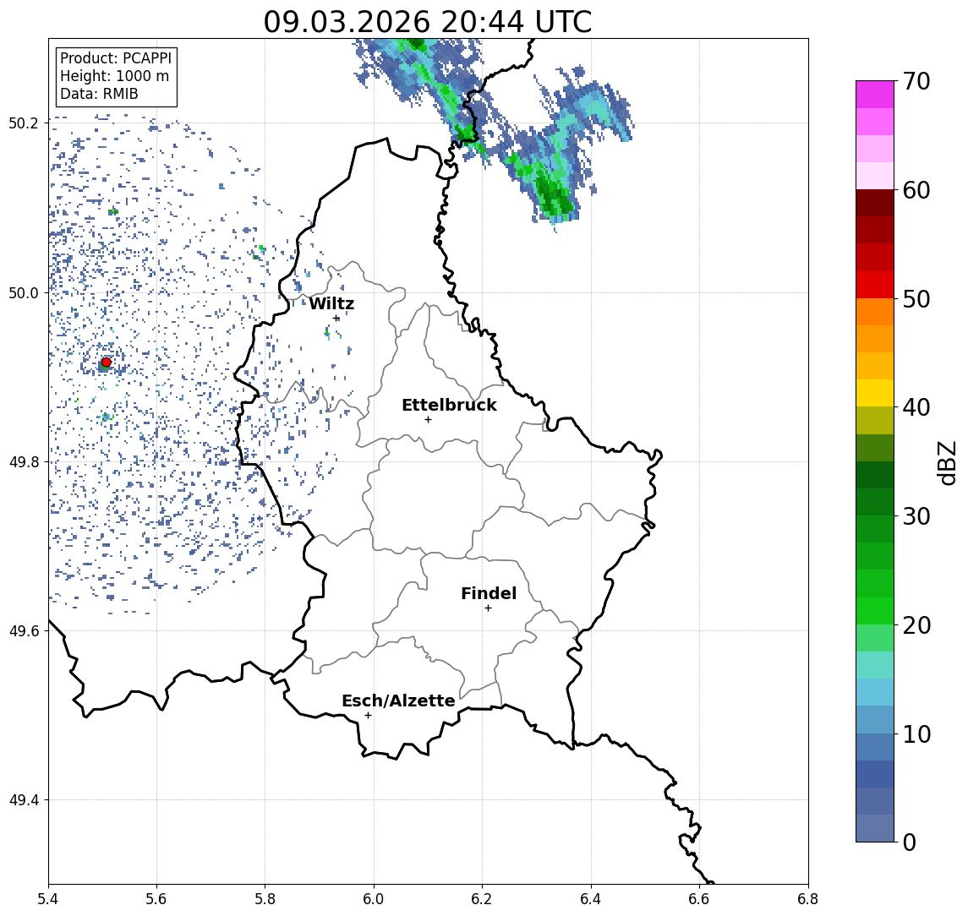The width and height of the screenshot is (968, 916).
Task: Click the latitude axis label '49.8'
Action: [x=23, y=461]
